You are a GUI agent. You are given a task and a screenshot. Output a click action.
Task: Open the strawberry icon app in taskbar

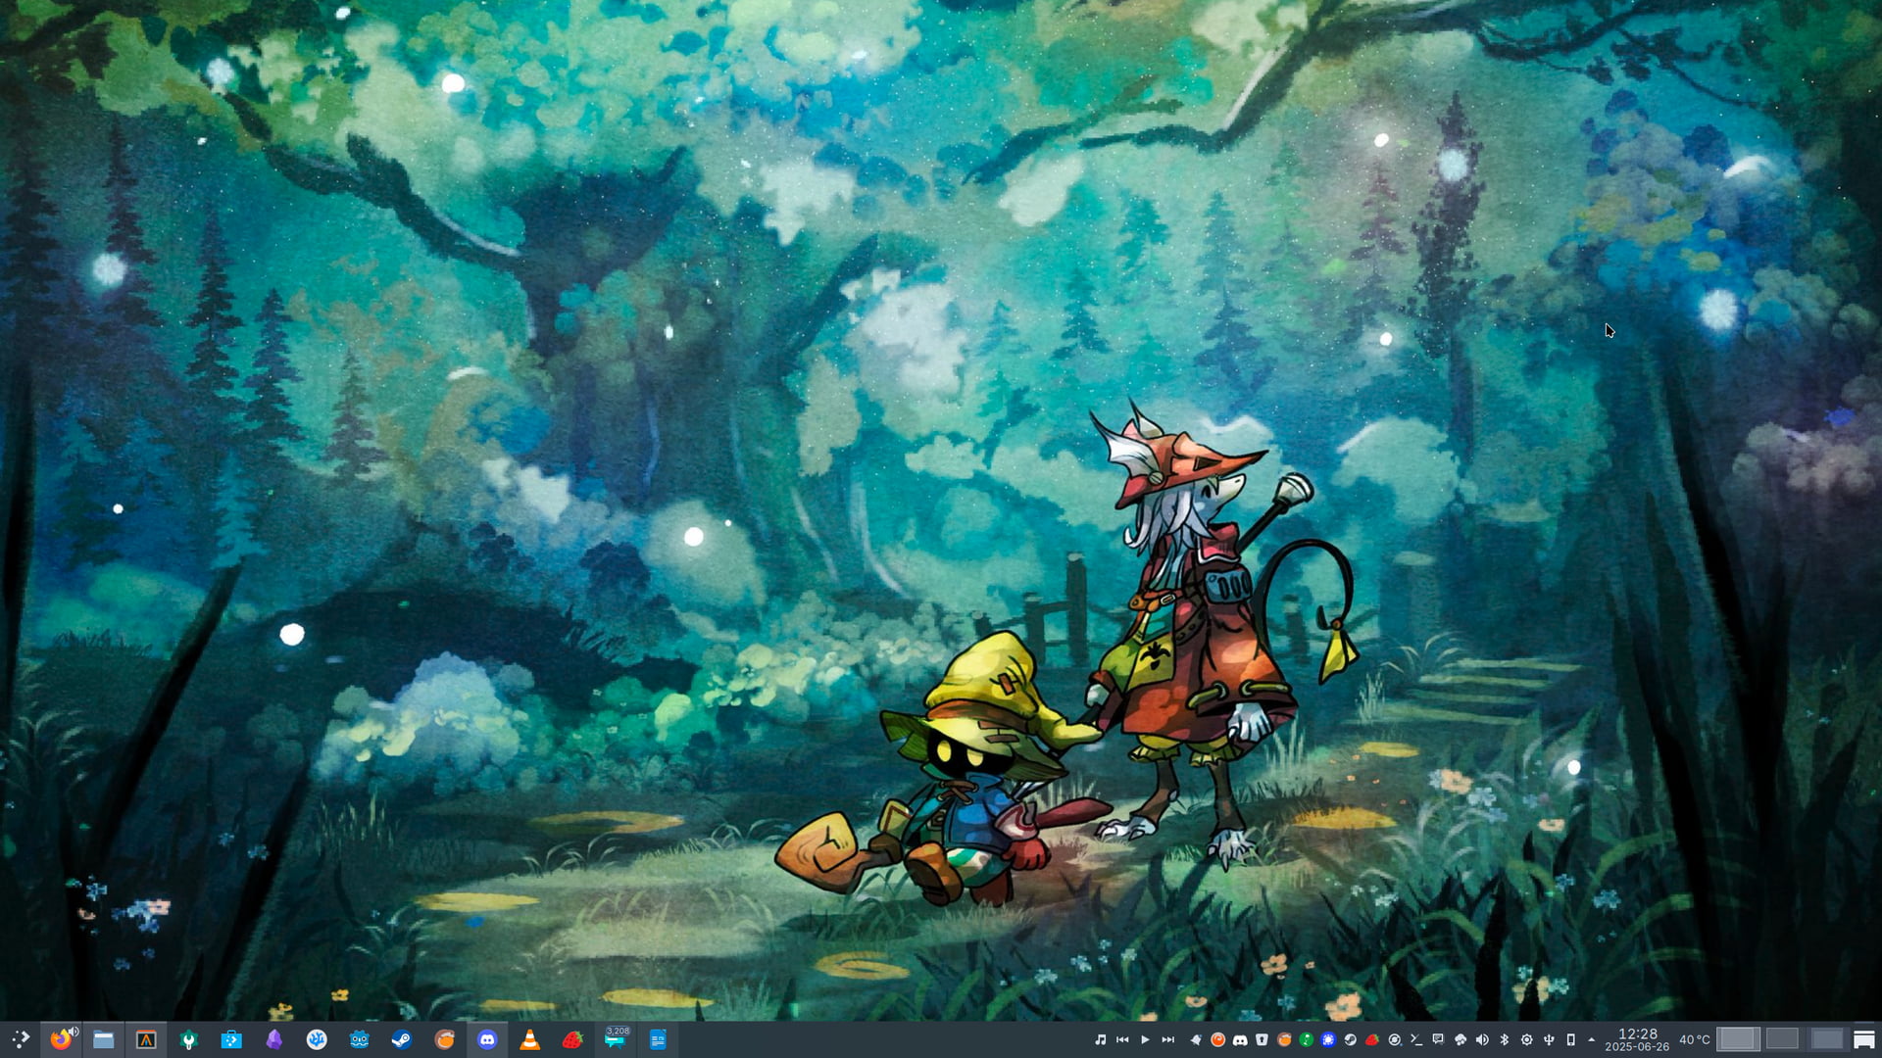572,1039
